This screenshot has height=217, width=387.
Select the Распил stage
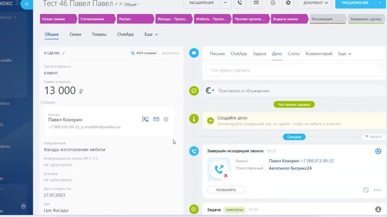(135, 19)
